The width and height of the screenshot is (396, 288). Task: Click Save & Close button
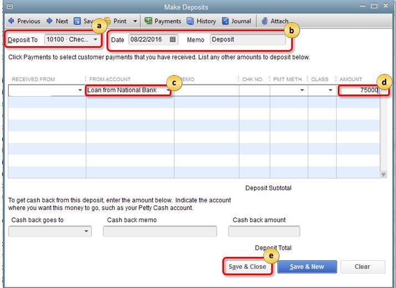[x=247, y=266]
